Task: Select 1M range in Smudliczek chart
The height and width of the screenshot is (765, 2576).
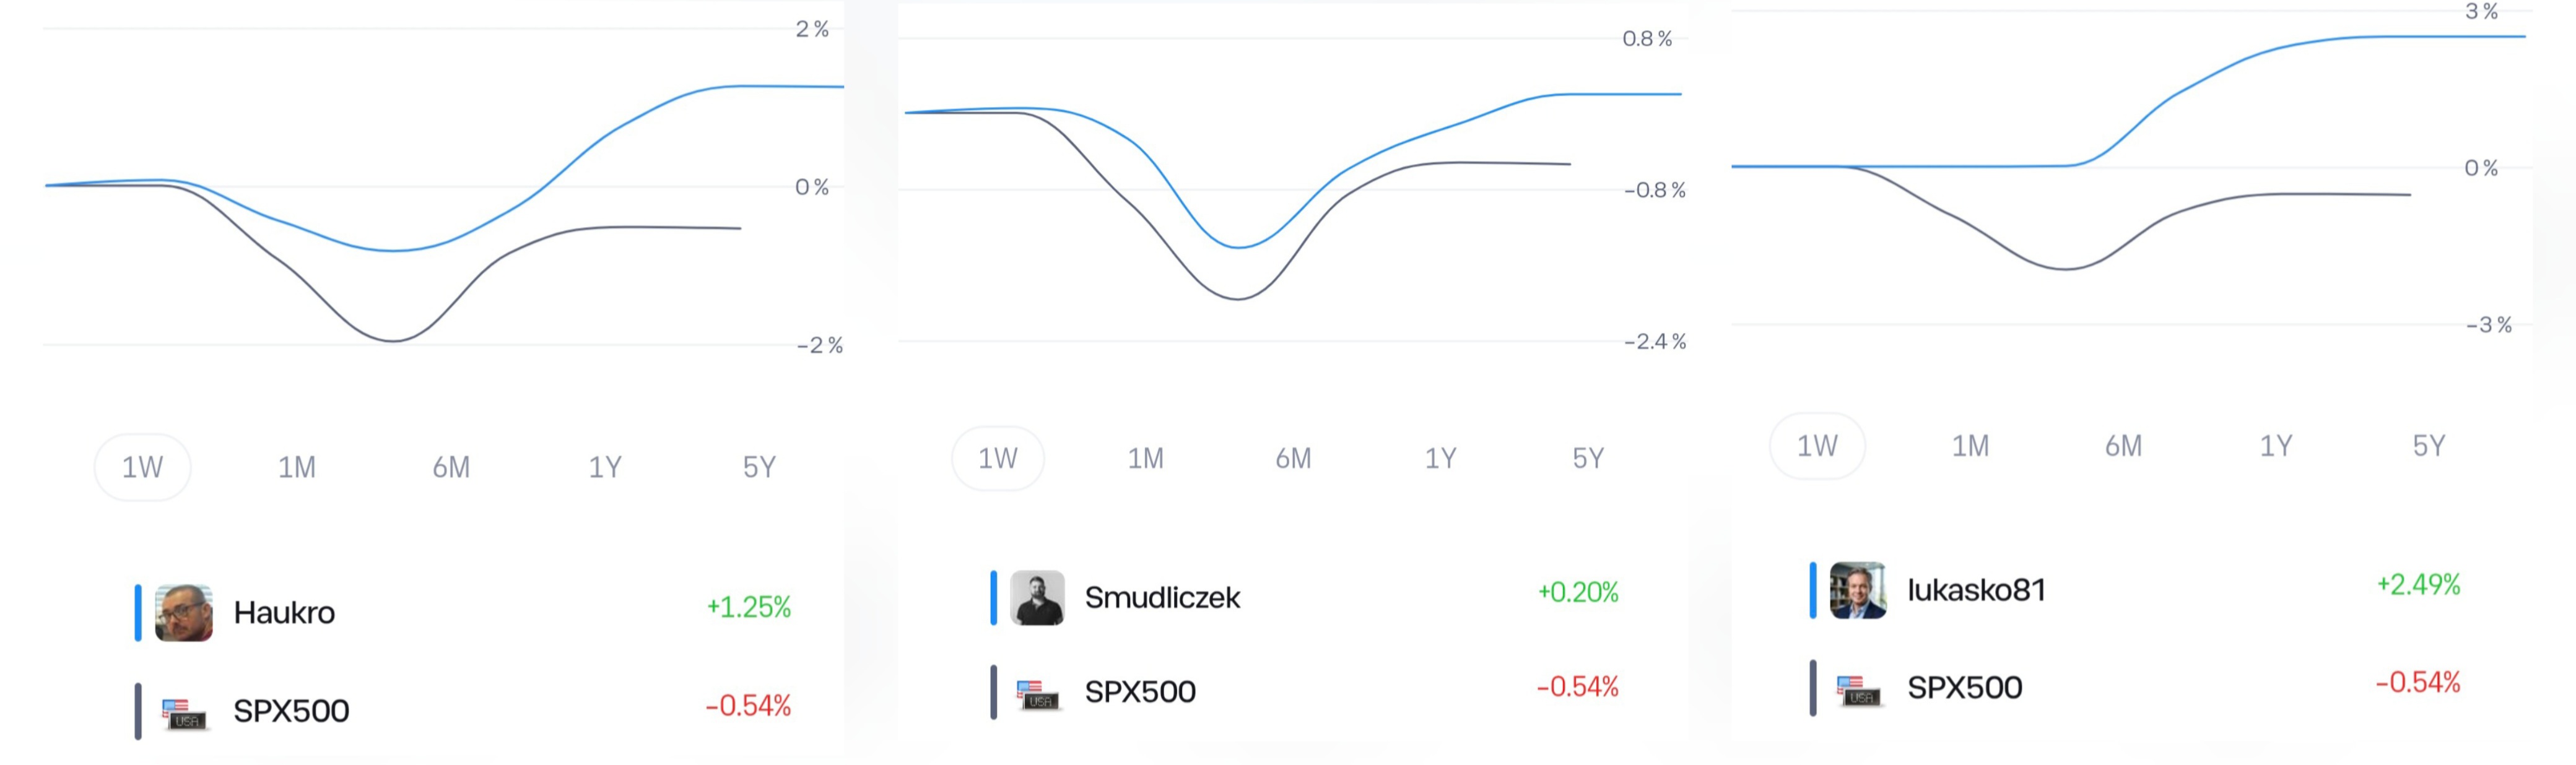Action: 1146,458
